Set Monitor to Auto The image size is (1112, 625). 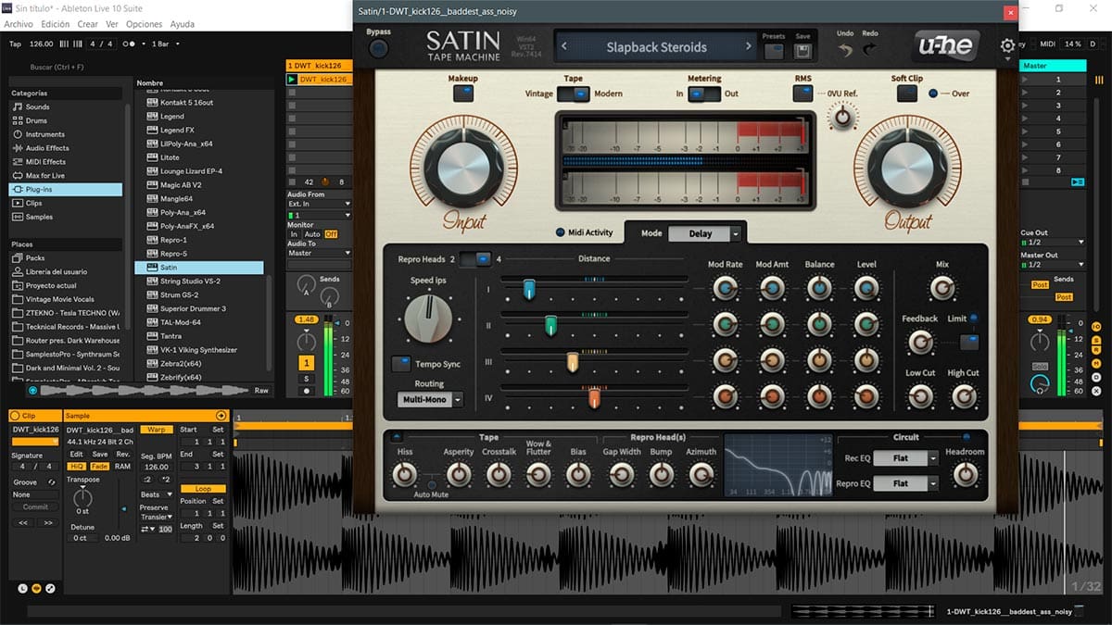point(312,234)
